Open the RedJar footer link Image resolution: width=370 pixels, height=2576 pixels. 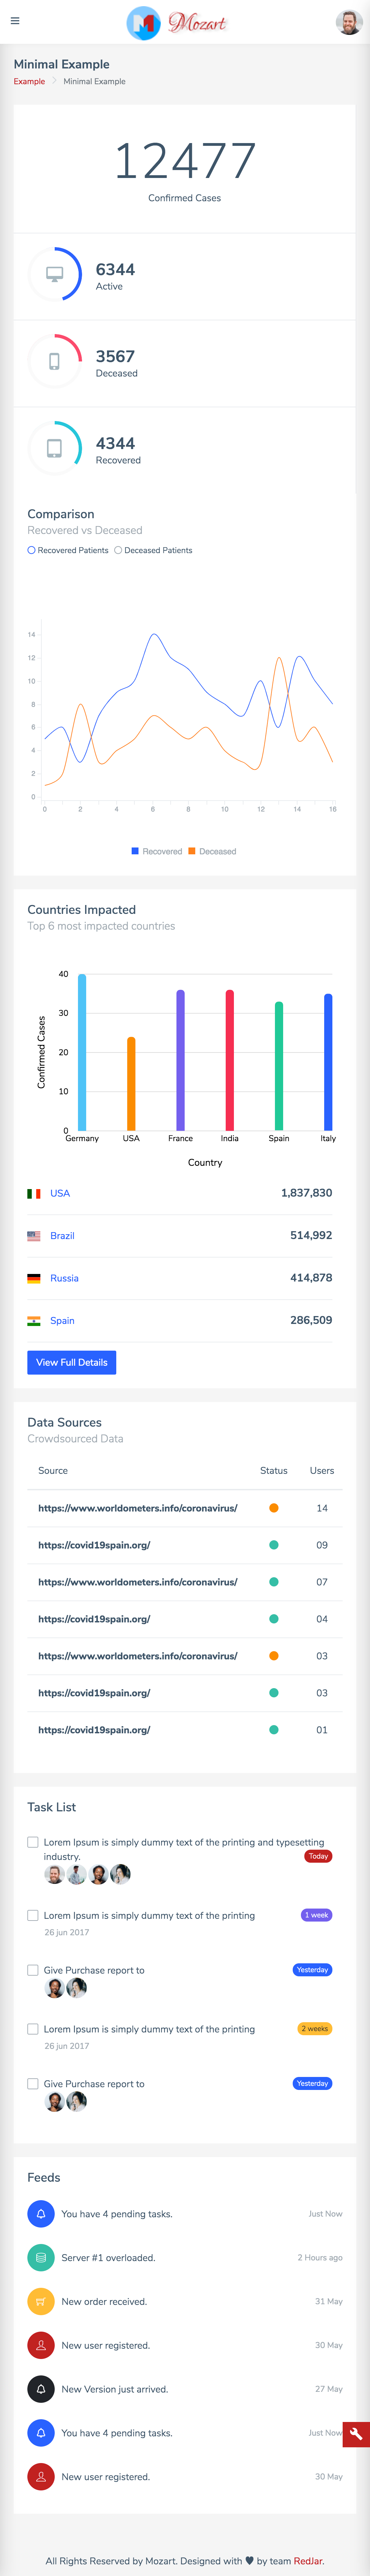point(308,2553)
